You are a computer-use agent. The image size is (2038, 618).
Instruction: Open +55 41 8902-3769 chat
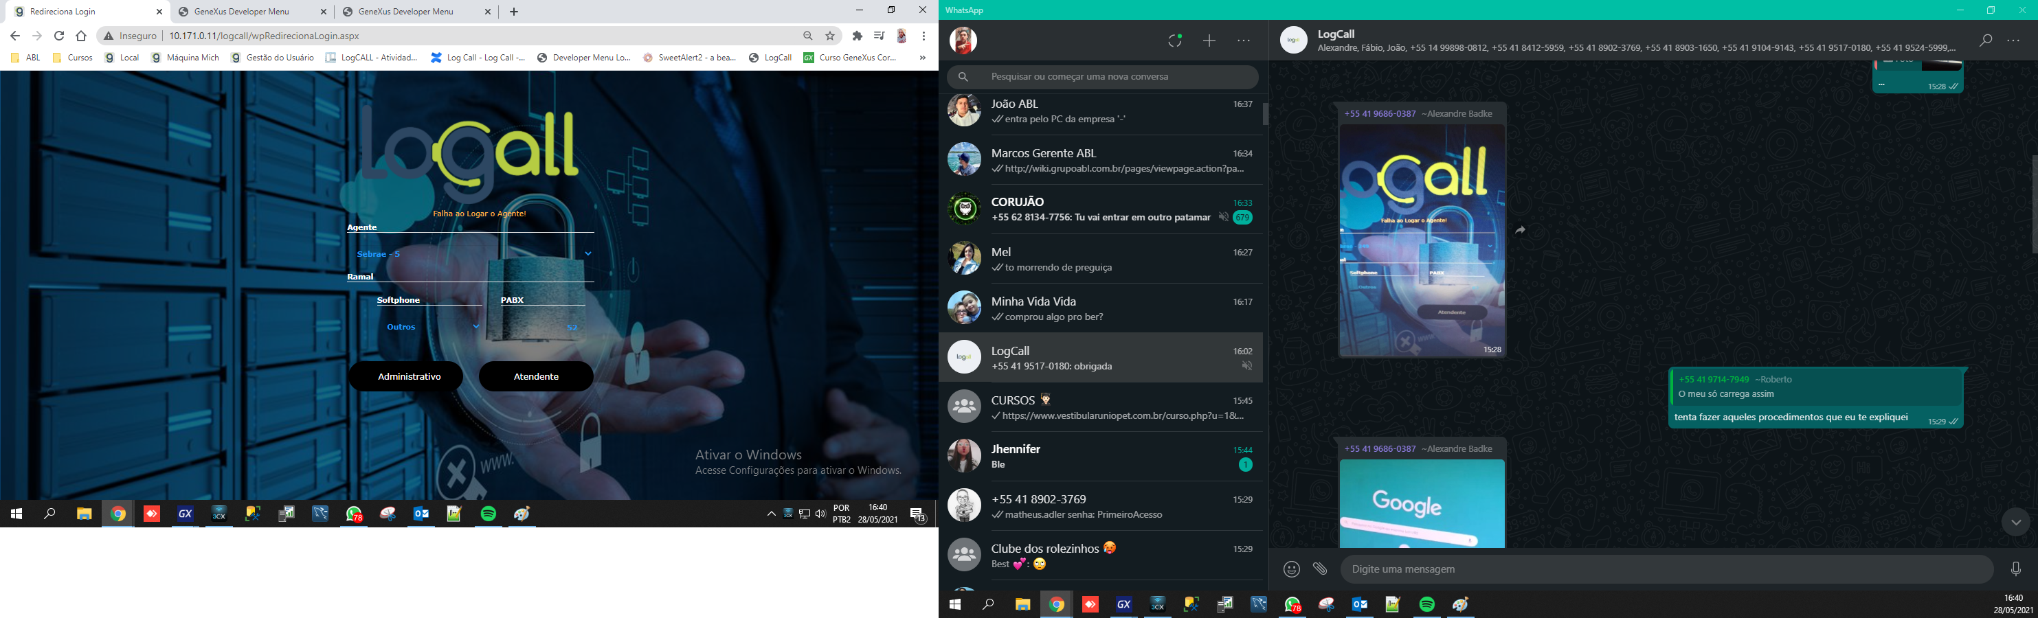(x=1101, y=506)
